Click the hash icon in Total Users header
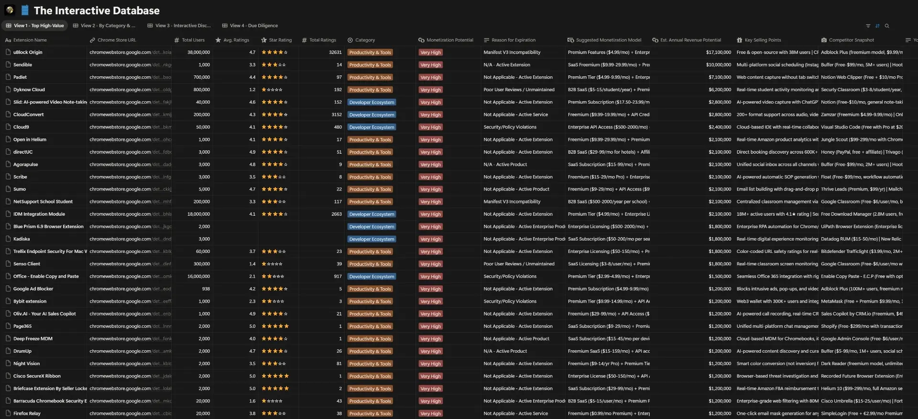This screenshot has width=918, height=419. point(177,40)
